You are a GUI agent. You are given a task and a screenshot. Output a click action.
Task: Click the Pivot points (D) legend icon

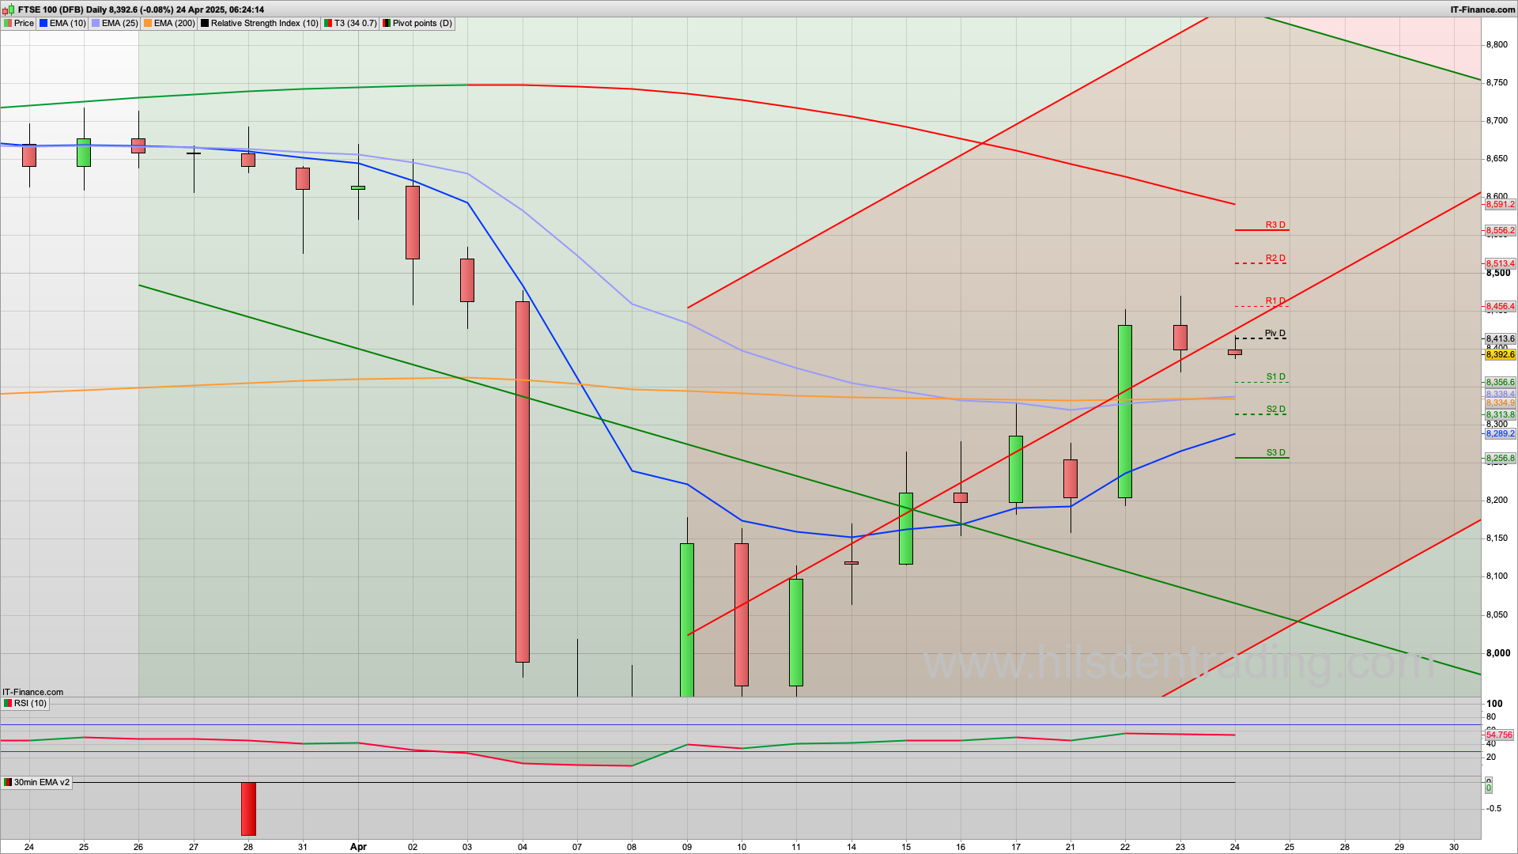387,24
